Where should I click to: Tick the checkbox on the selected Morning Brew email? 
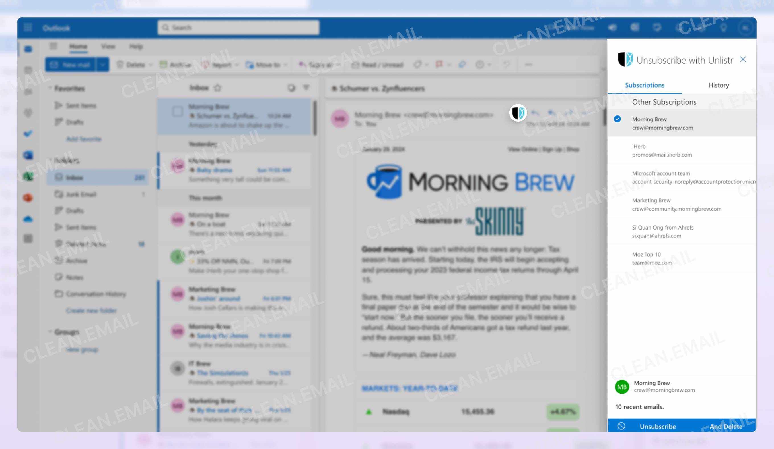(178, 113)
